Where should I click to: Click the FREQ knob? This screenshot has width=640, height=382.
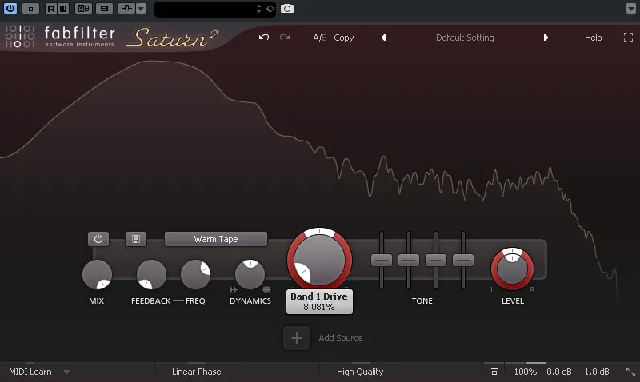pos(195,274)
